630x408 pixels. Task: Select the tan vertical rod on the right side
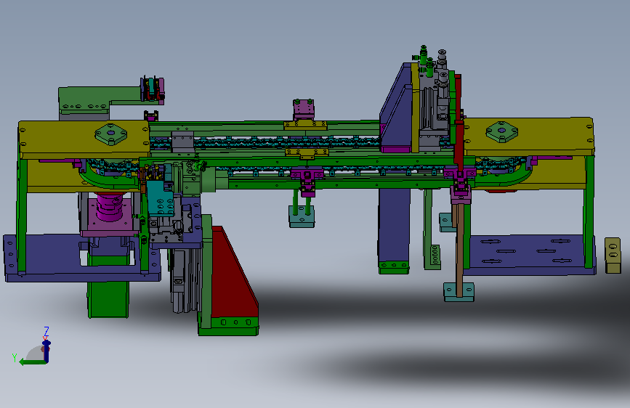[x=460, y=250]
